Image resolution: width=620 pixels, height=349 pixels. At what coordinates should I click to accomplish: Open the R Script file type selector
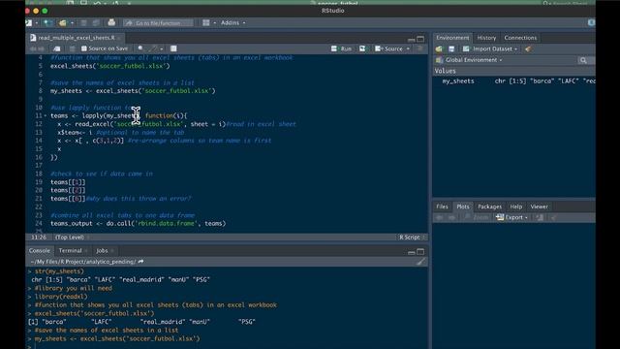click(412, 238)
